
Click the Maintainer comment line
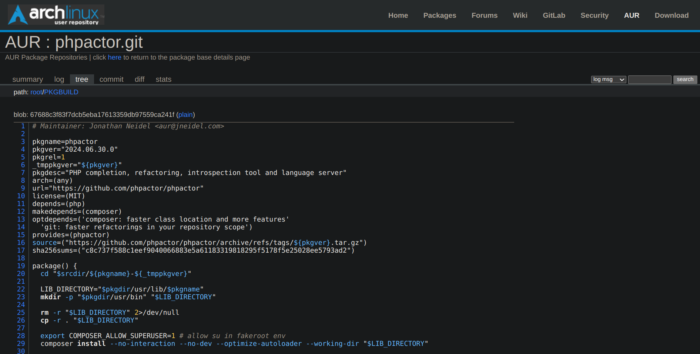click(x=128, y=126)
